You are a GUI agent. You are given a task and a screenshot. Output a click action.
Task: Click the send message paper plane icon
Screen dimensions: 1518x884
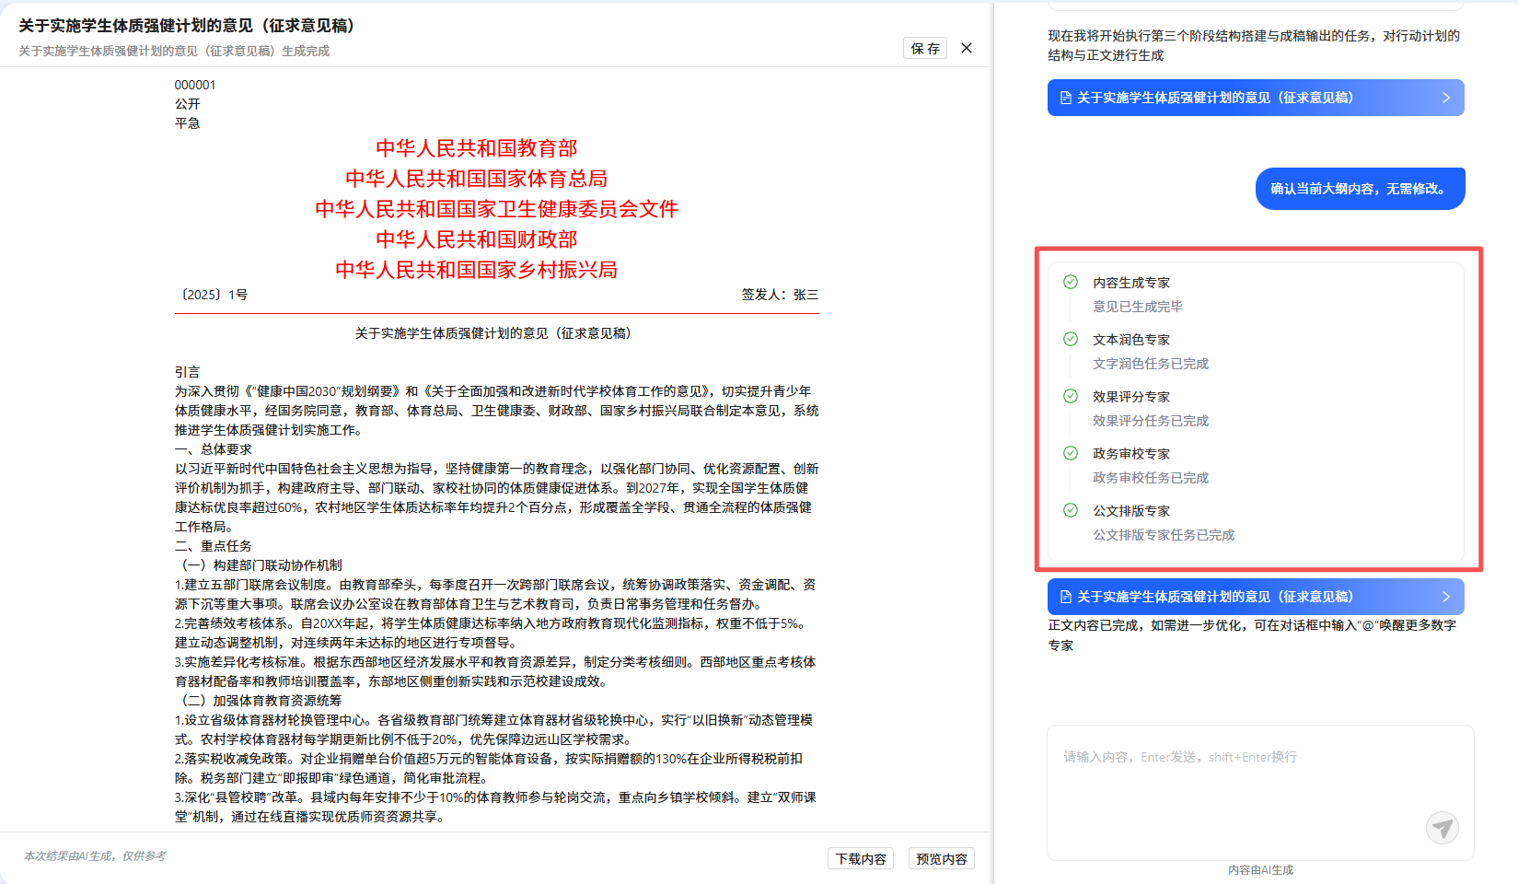pos(1442,828)
